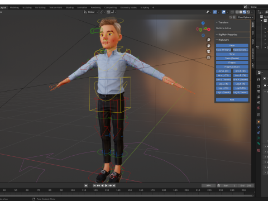Open overlays options dropdown arrow
Viewport: 268px width, 201px height.
227,12
